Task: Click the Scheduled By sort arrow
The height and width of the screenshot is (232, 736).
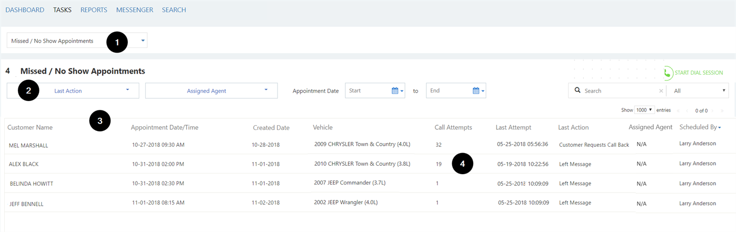Action: (719, 128)
